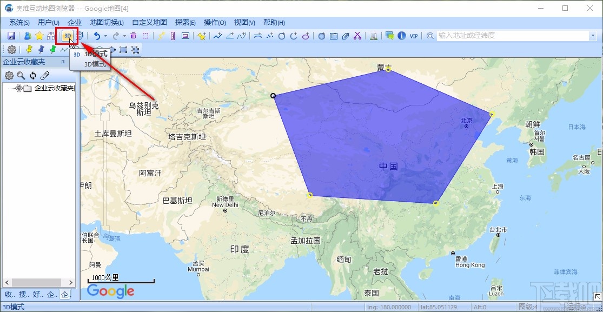Open 帮助(H) menu

[274, 22]
